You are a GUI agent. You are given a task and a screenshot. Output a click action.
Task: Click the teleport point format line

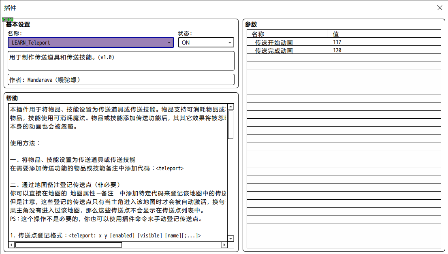105,235
